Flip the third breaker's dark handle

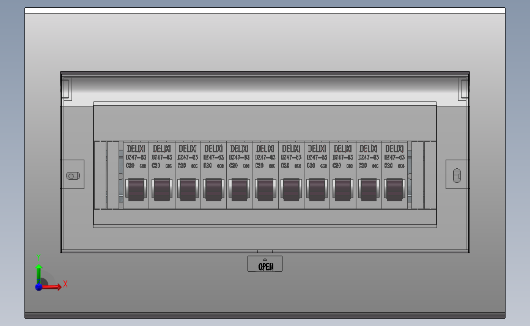(x=188, y=190)
